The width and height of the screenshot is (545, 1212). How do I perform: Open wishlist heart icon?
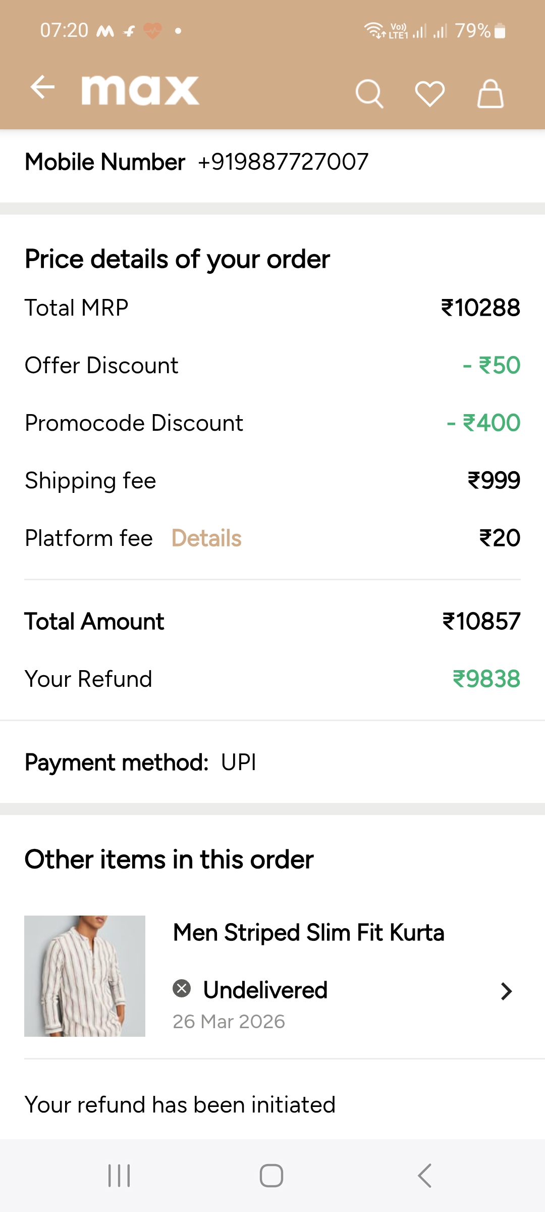coord(429,93)
